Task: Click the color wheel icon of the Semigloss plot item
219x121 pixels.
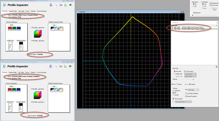Action: (175, 29)
